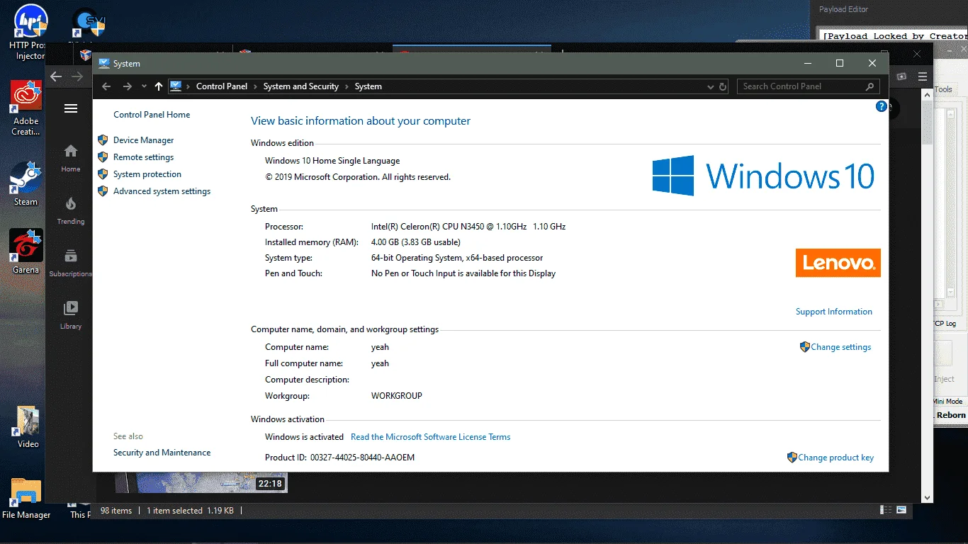Click 'Windows is activated' text
This screenshot has width=968, height=544.
pos(304,437)
